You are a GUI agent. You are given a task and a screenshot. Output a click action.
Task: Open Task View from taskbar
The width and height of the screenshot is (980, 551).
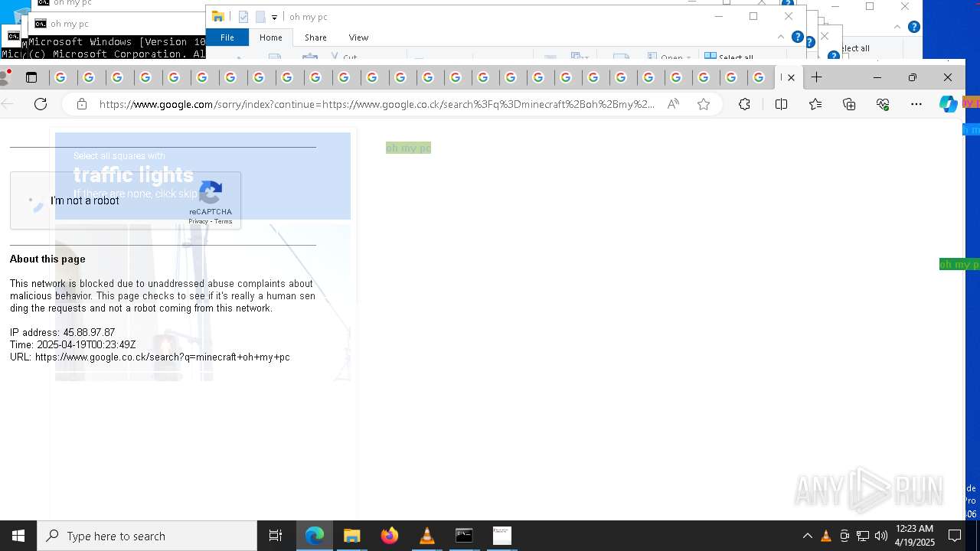pyautogui.click(x=276, y=536)
